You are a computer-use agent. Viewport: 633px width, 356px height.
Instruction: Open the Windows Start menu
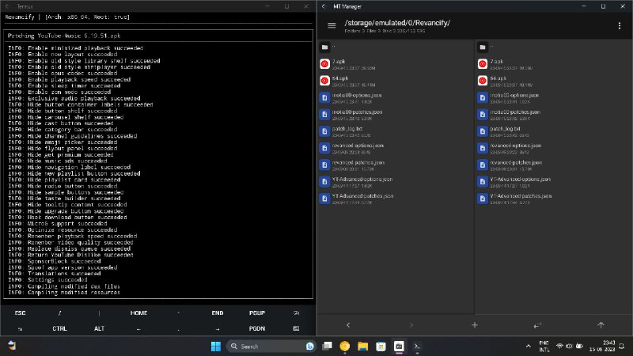[x=216, y=347]
